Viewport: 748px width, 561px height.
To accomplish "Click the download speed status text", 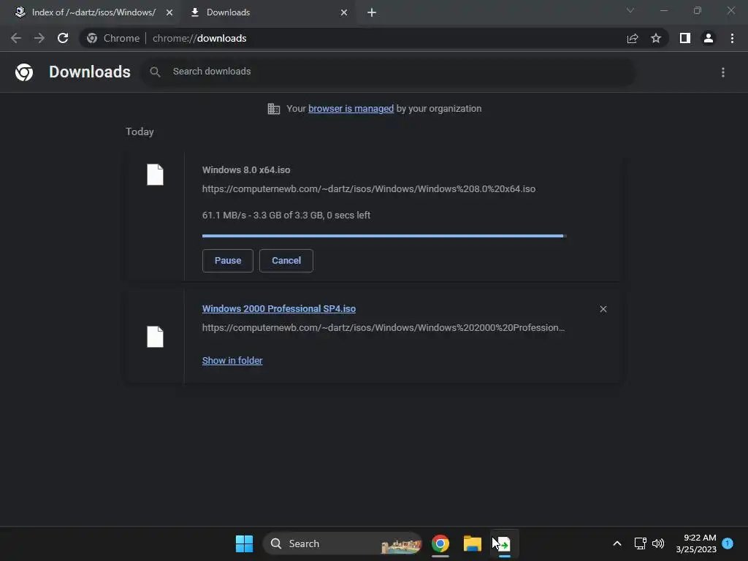I will click(286, 215).
